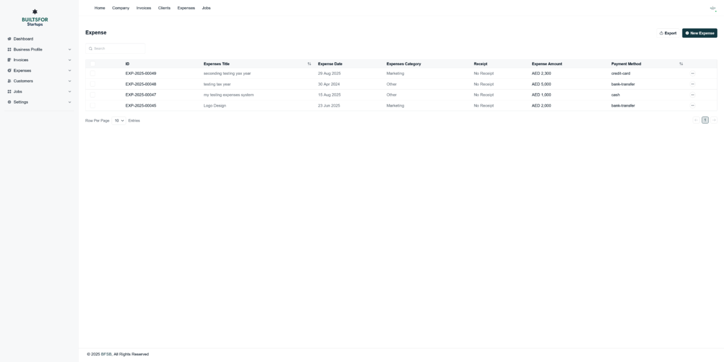Click the sort icon beside Expenses Title

tap(309, 64)
